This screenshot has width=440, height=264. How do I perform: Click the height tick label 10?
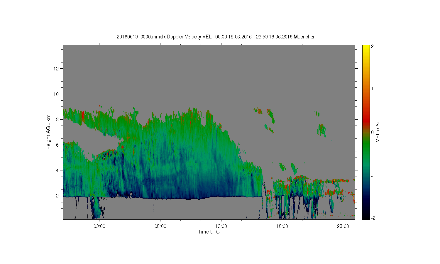56,94
